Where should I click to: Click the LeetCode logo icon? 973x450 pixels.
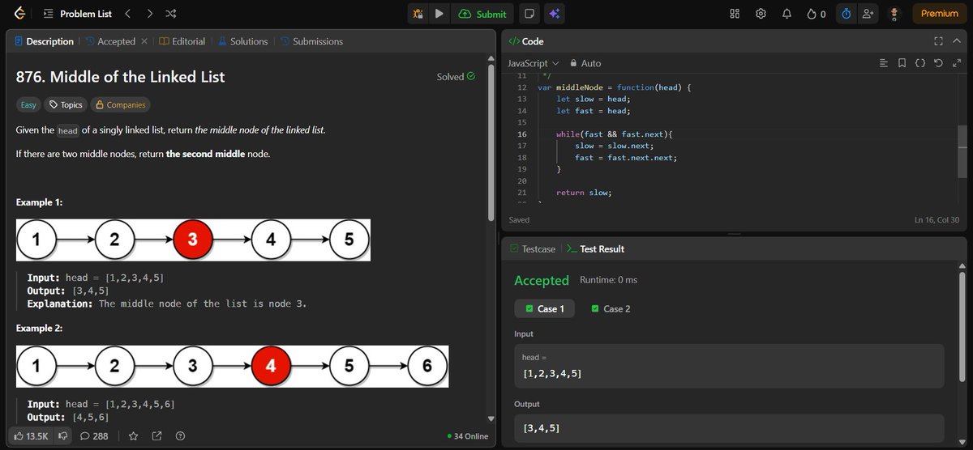click(x=19, y=14)
